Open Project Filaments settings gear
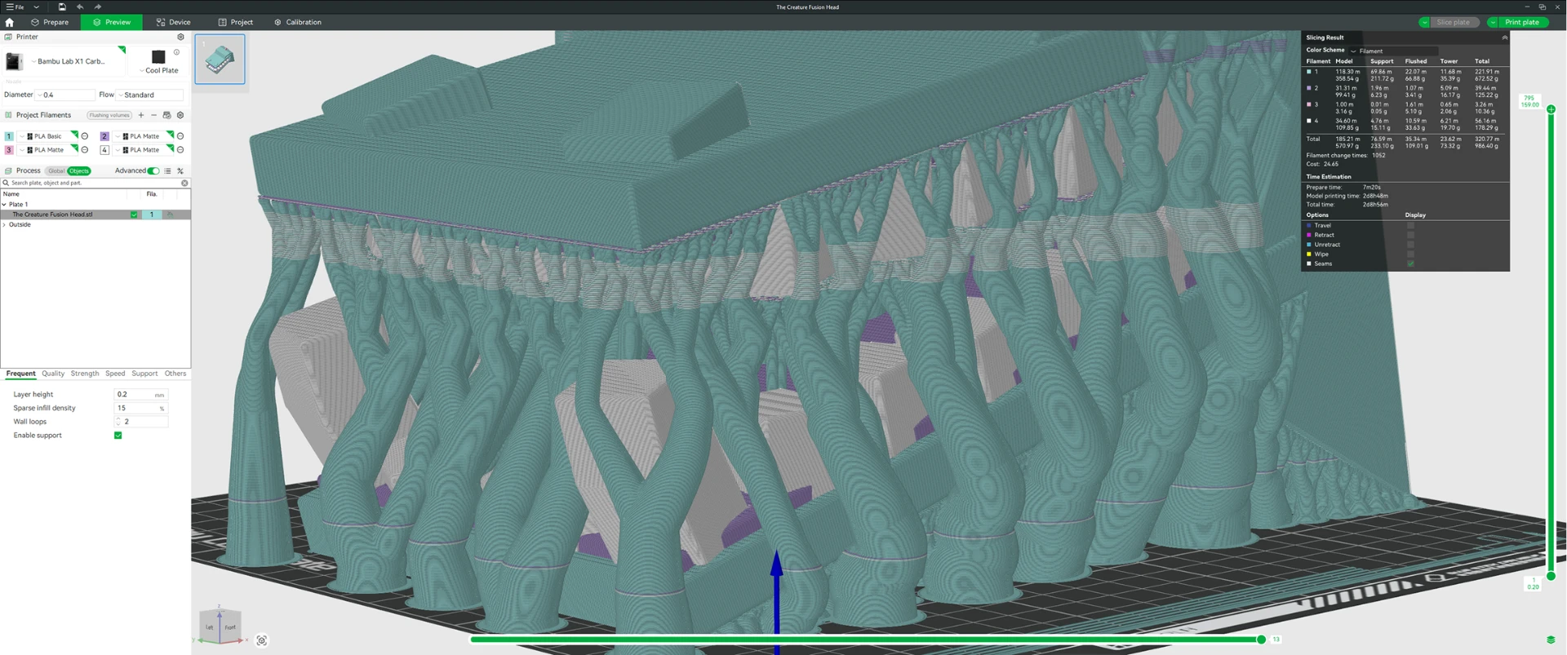This screenshot has width=1567, height=655. click(x=180, y=115)
